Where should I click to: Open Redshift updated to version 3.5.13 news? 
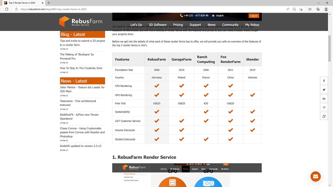pyautogui.click(x=81, y=146)
